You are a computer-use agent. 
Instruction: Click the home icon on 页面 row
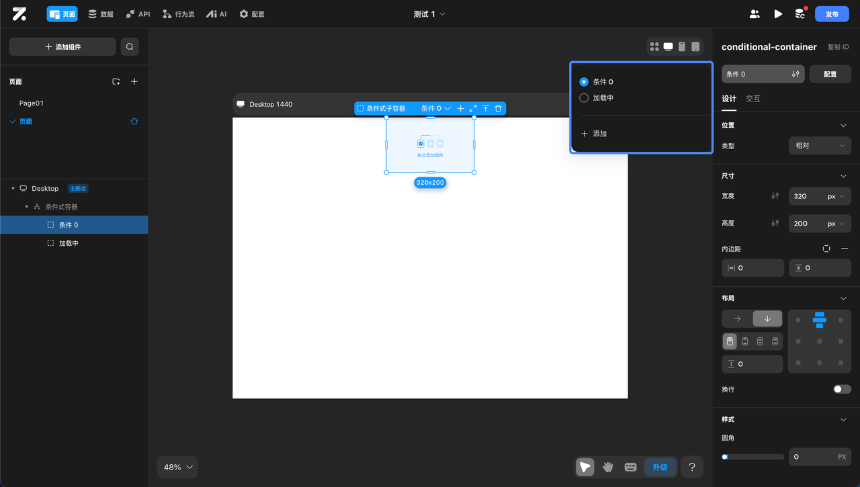134,122
